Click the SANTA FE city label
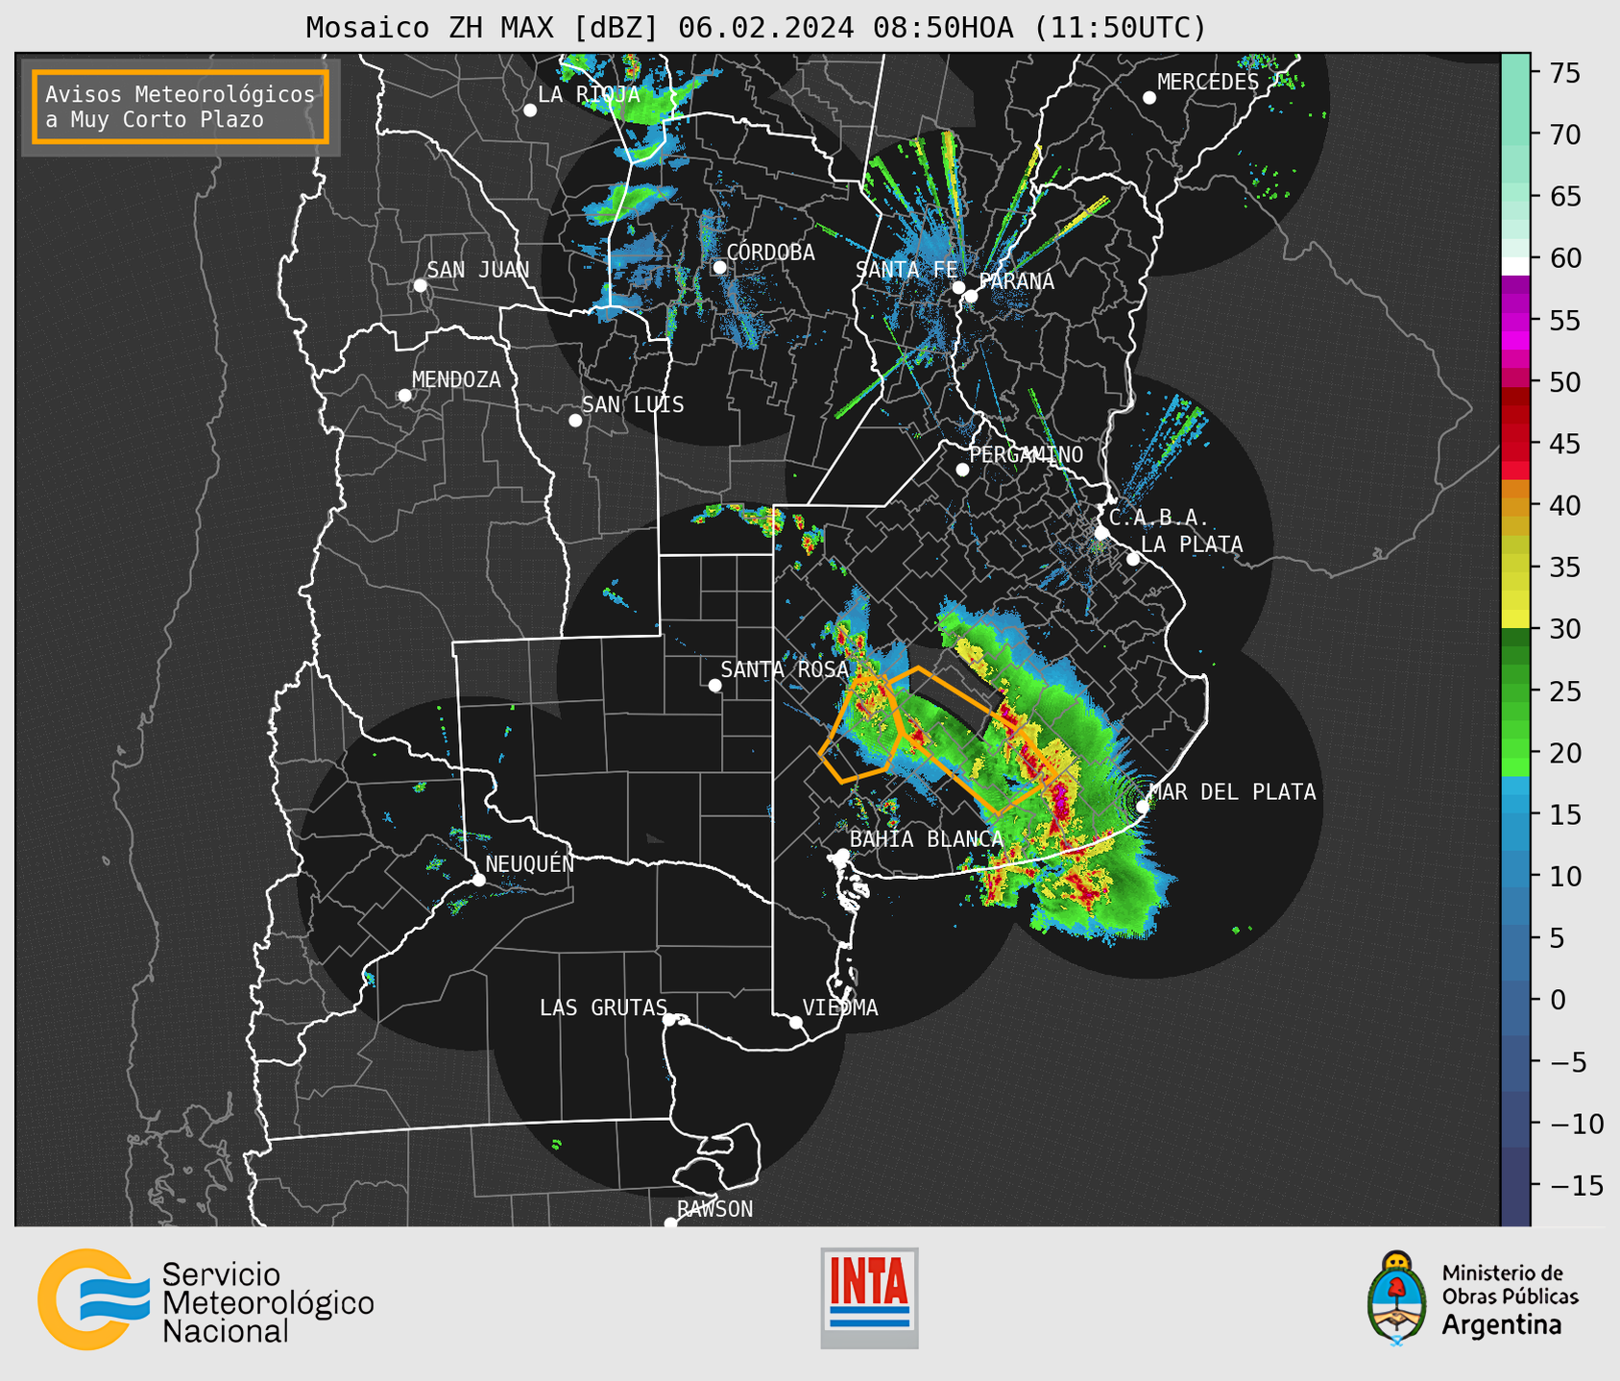Viewport: 1620px width, 1381px height. click(906, 270)
